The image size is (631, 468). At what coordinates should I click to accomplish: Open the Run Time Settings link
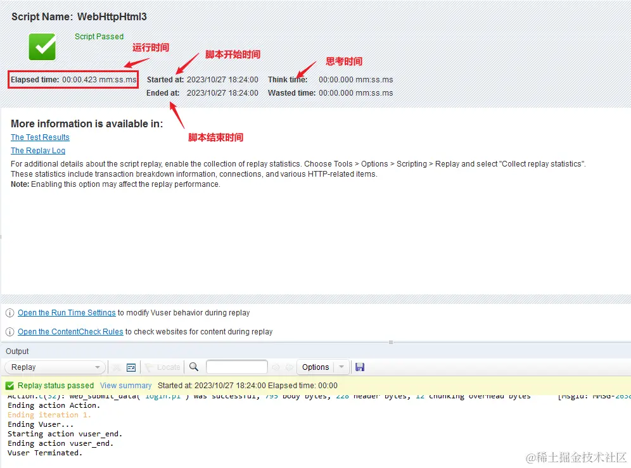pyautogui.click(x=67, y=313)
